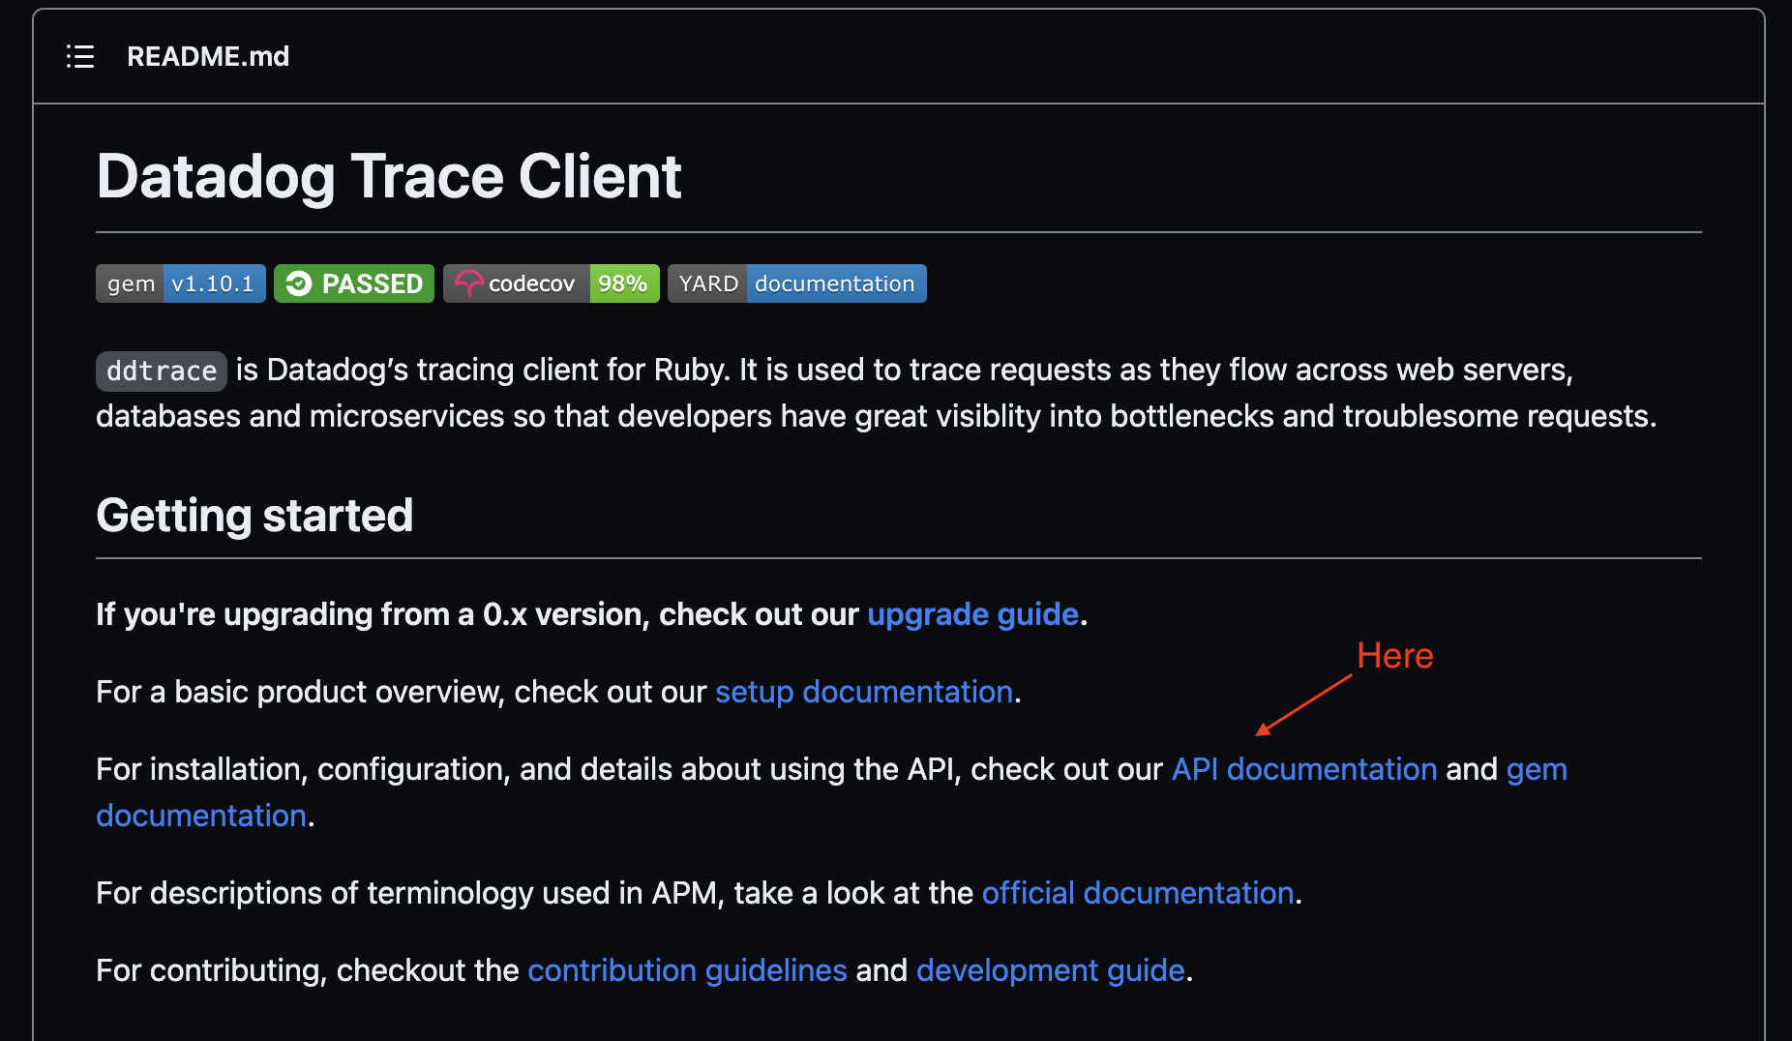The height and width of the screenshot is (1041, 1792).
Task: Visit the official documentation link
Action: point(1137,893)
